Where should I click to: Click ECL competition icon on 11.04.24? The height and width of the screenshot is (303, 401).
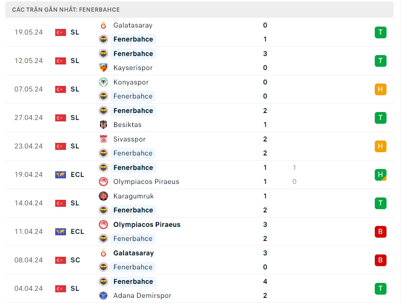point(60,232)
